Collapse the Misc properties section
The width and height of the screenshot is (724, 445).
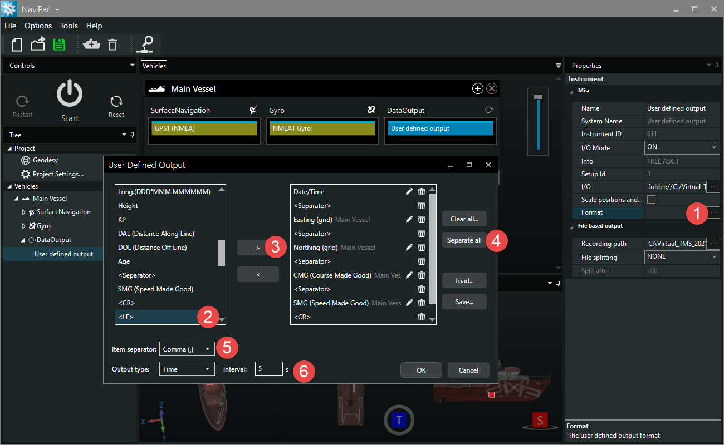571,91
